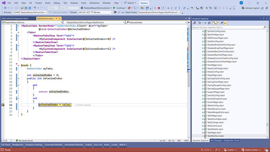Toggle the breakpoint on line 25
Screen dimensions: 270x152
(x=3, y=105)
